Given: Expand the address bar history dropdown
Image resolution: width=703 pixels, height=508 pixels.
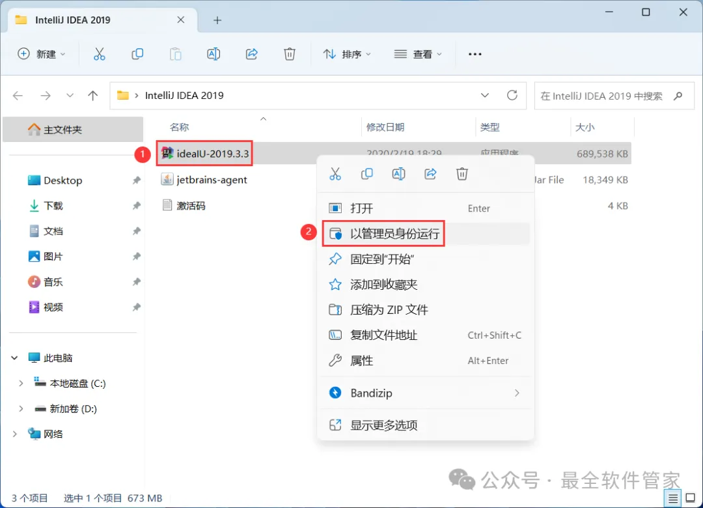Looking at the screenshot, I should (x=485, y=95).
